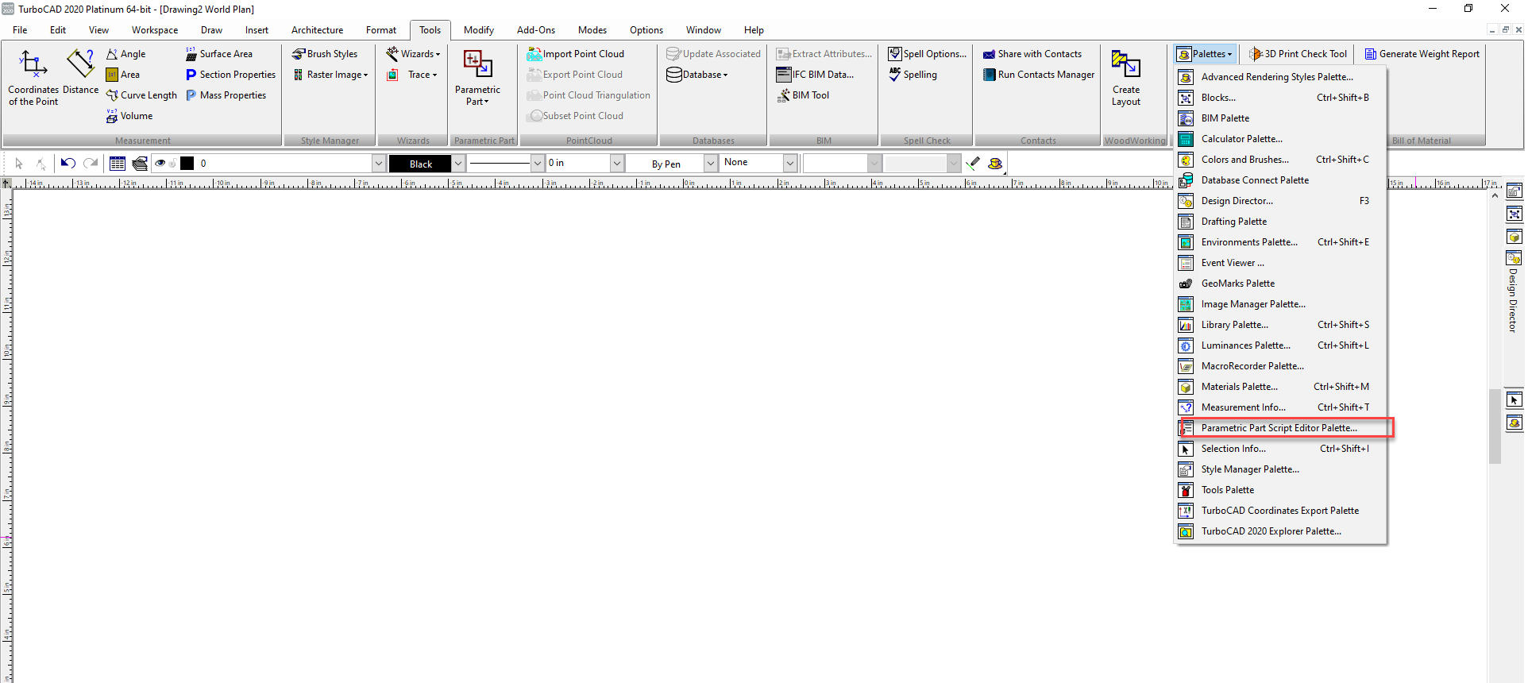Click Import Point Cloud
The height and width of the screenshot is (683, 1528).
pyautogui.click(x=576, y=54)
